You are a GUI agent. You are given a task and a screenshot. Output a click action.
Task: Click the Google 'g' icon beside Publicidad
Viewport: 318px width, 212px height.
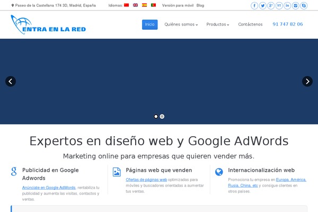coord(14,171)
